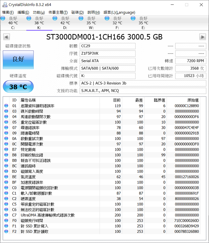
Task: Click the blue 良好 health status button
Action: click(x=18, y=60)
